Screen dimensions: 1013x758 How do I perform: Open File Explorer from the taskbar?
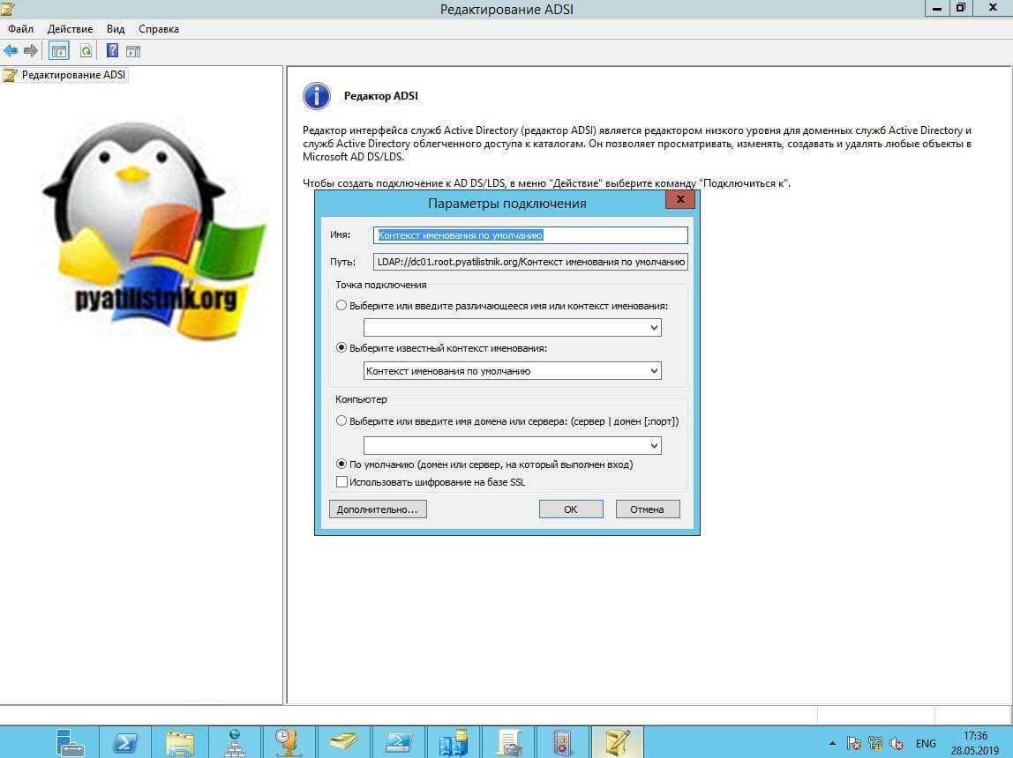[x=180, y=742]
